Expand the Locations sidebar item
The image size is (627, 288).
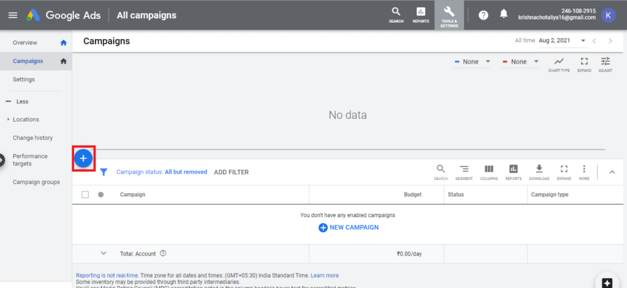[x=26, y=119]
